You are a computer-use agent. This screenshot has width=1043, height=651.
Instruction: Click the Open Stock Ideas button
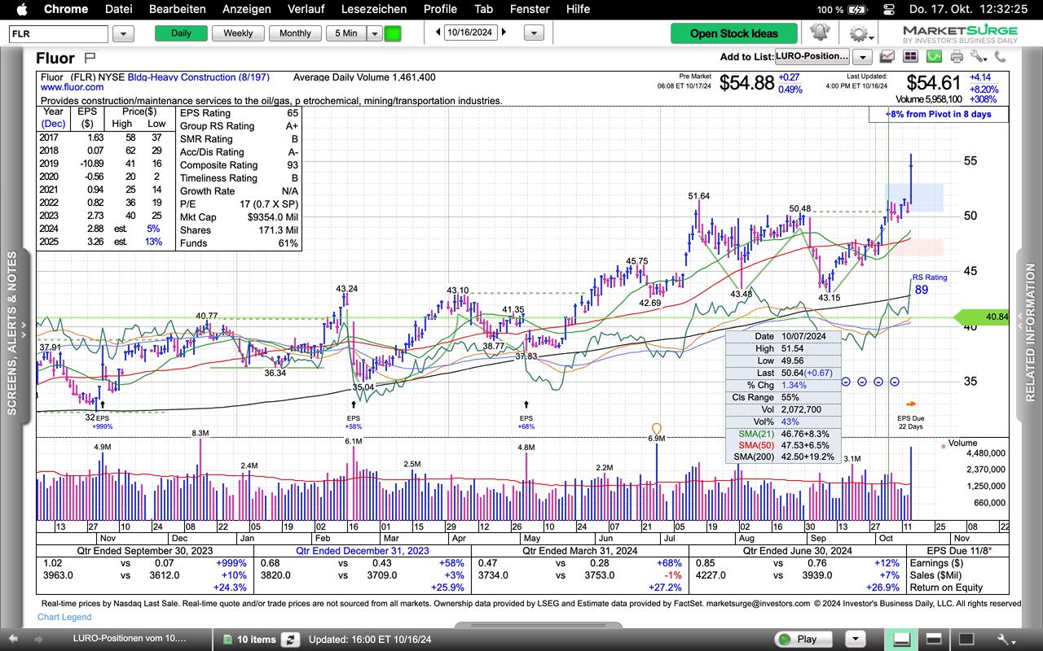click(x=733, y=33)
